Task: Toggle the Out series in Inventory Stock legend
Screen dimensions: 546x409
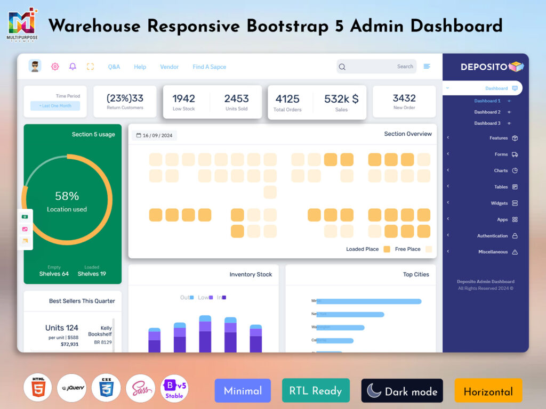Action: click(x=187, y=297)
